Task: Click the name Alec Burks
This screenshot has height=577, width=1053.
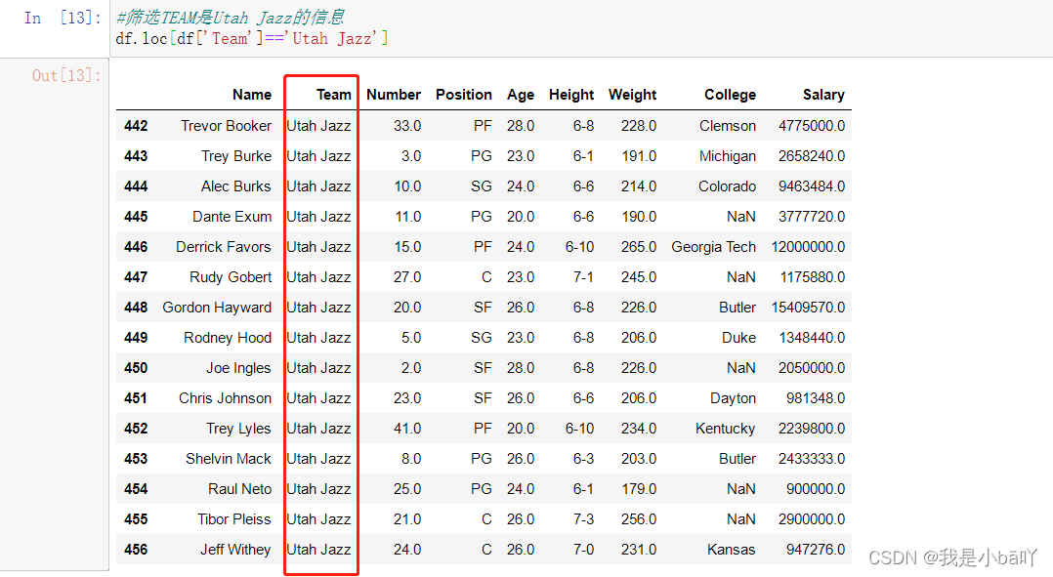Action: point(235,185)
